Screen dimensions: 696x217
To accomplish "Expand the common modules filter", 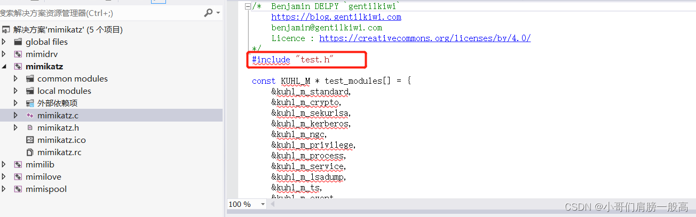I will tap(16, 79).
